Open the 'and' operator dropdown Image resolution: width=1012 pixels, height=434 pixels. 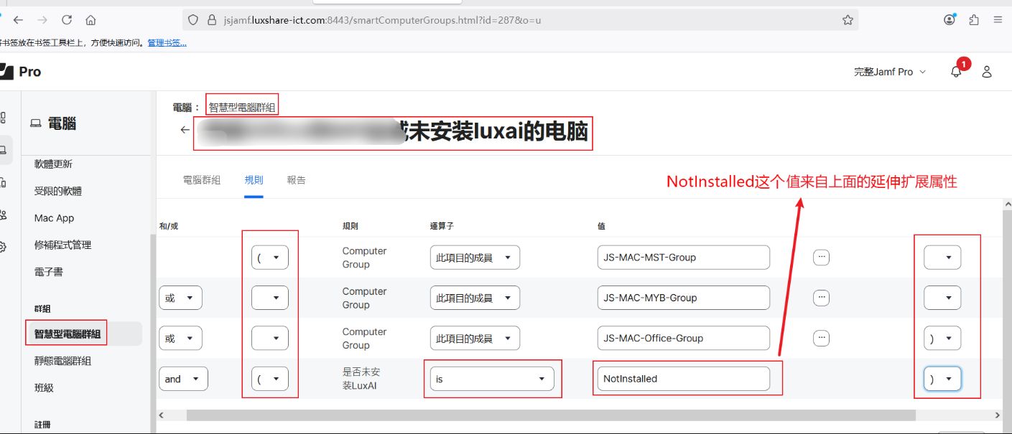click(x=183, y=379)
